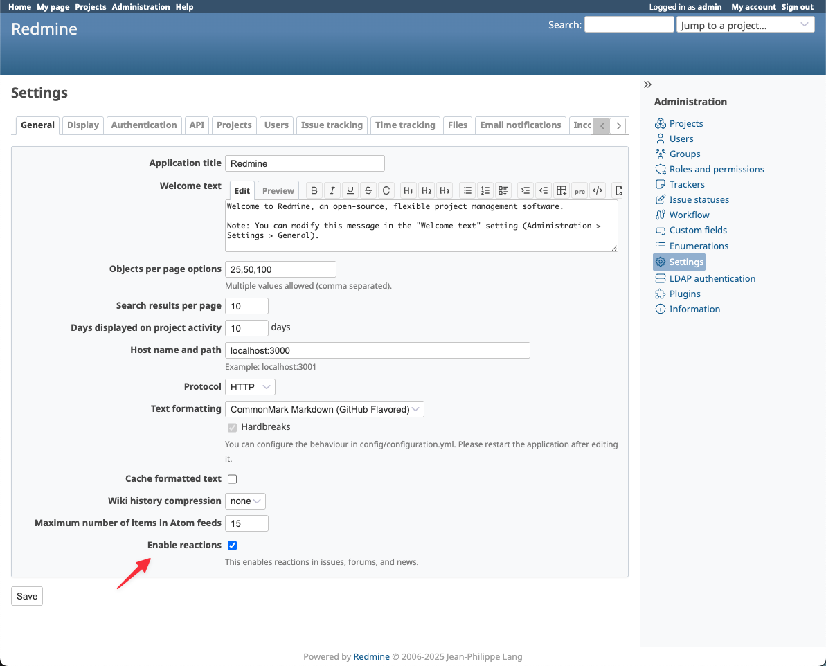Open the Jump to a project dropdown
The width and height of the screenshot is (826, 666).
click(746, 25)
